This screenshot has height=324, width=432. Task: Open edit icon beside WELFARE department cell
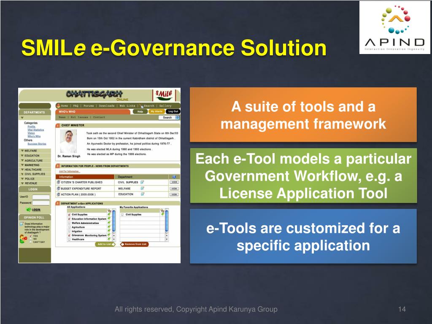tap(142, 188)
